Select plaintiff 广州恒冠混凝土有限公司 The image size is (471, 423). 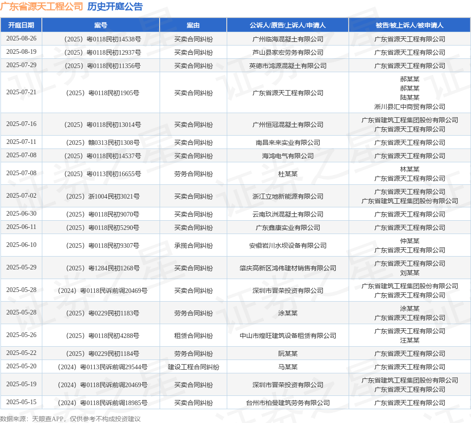tap(288, 125)
